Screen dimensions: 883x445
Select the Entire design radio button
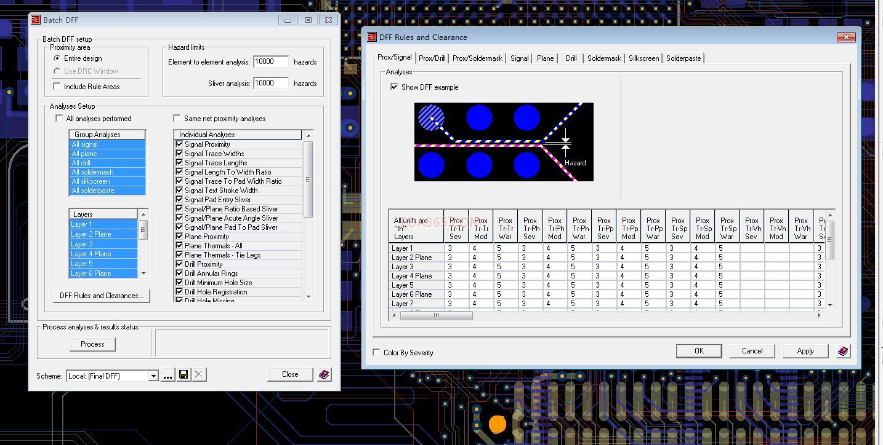click(x=57, y=58)
